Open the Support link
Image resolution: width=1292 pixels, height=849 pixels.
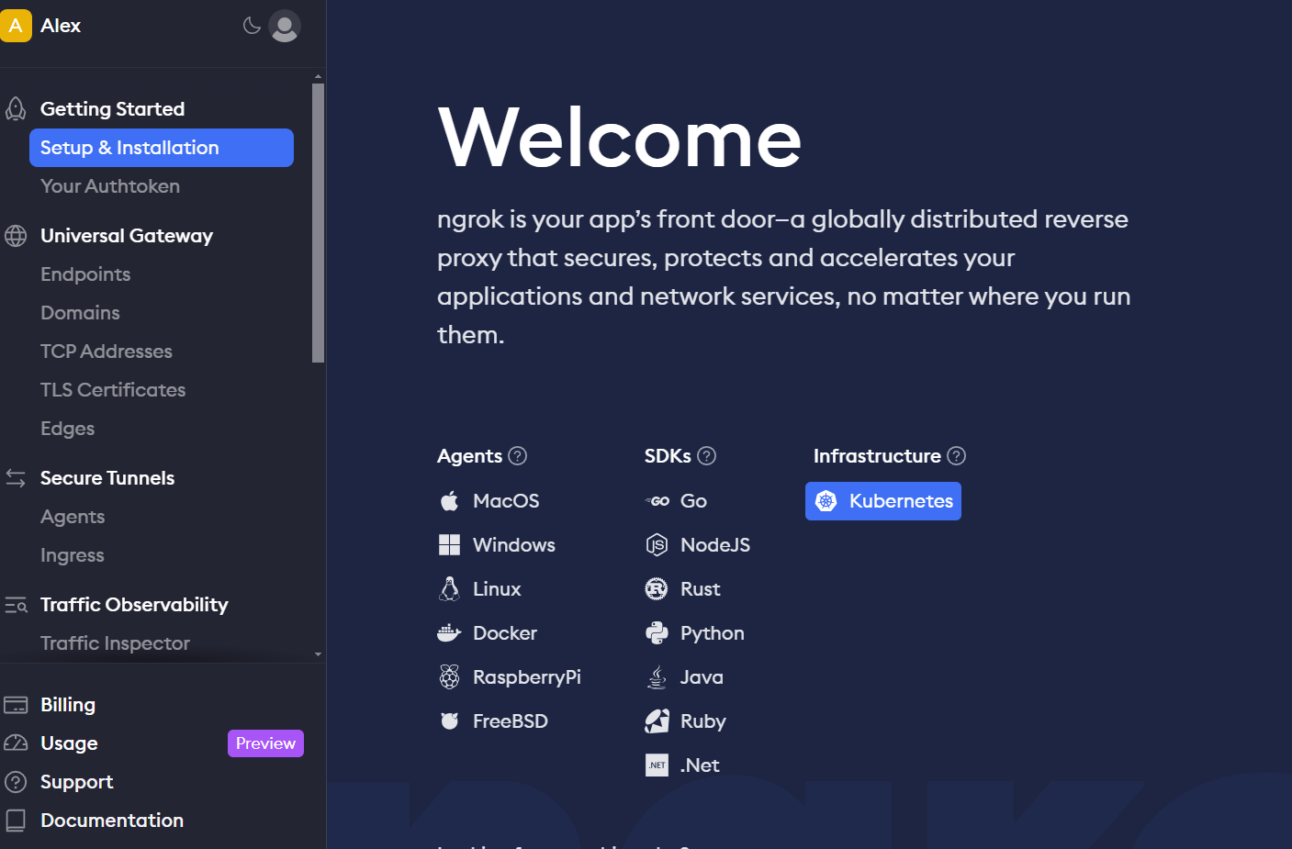tap(76, 782)
